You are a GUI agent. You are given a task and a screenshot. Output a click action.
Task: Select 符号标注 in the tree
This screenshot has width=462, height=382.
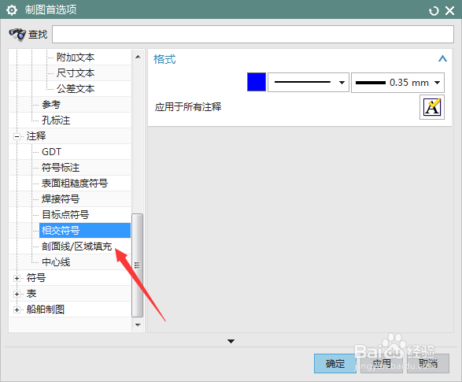pyautogui.click(x=61, y=168)
